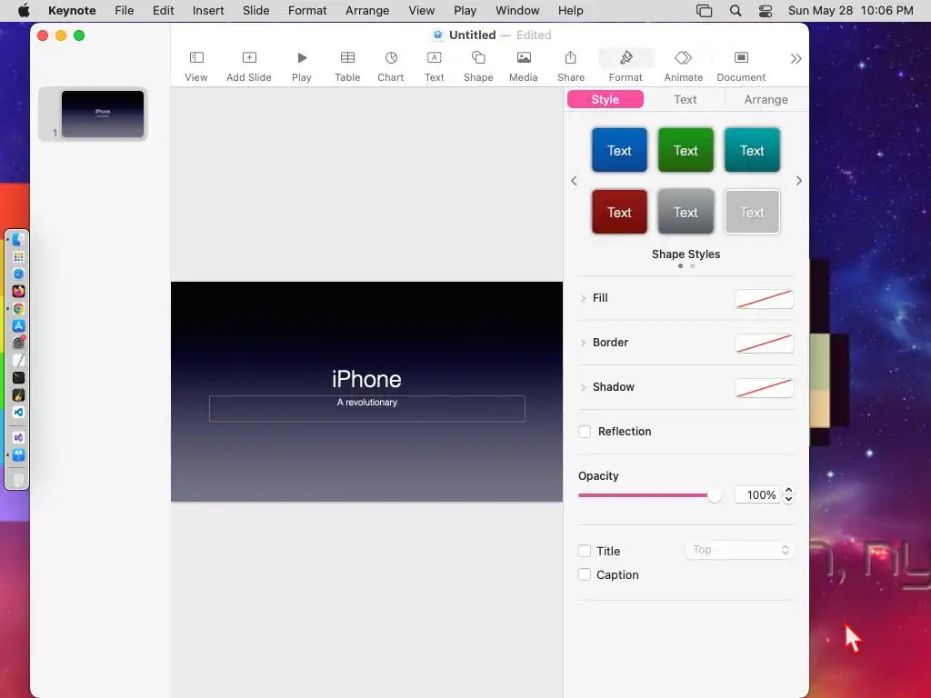Apply the teal Text shape style
The image size is (931, 698).
click(x=752, y=150)
